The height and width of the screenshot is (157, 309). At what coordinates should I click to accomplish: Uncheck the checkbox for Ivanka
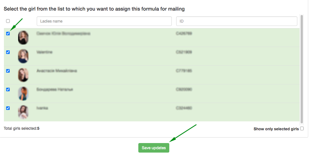pos(8,108)
